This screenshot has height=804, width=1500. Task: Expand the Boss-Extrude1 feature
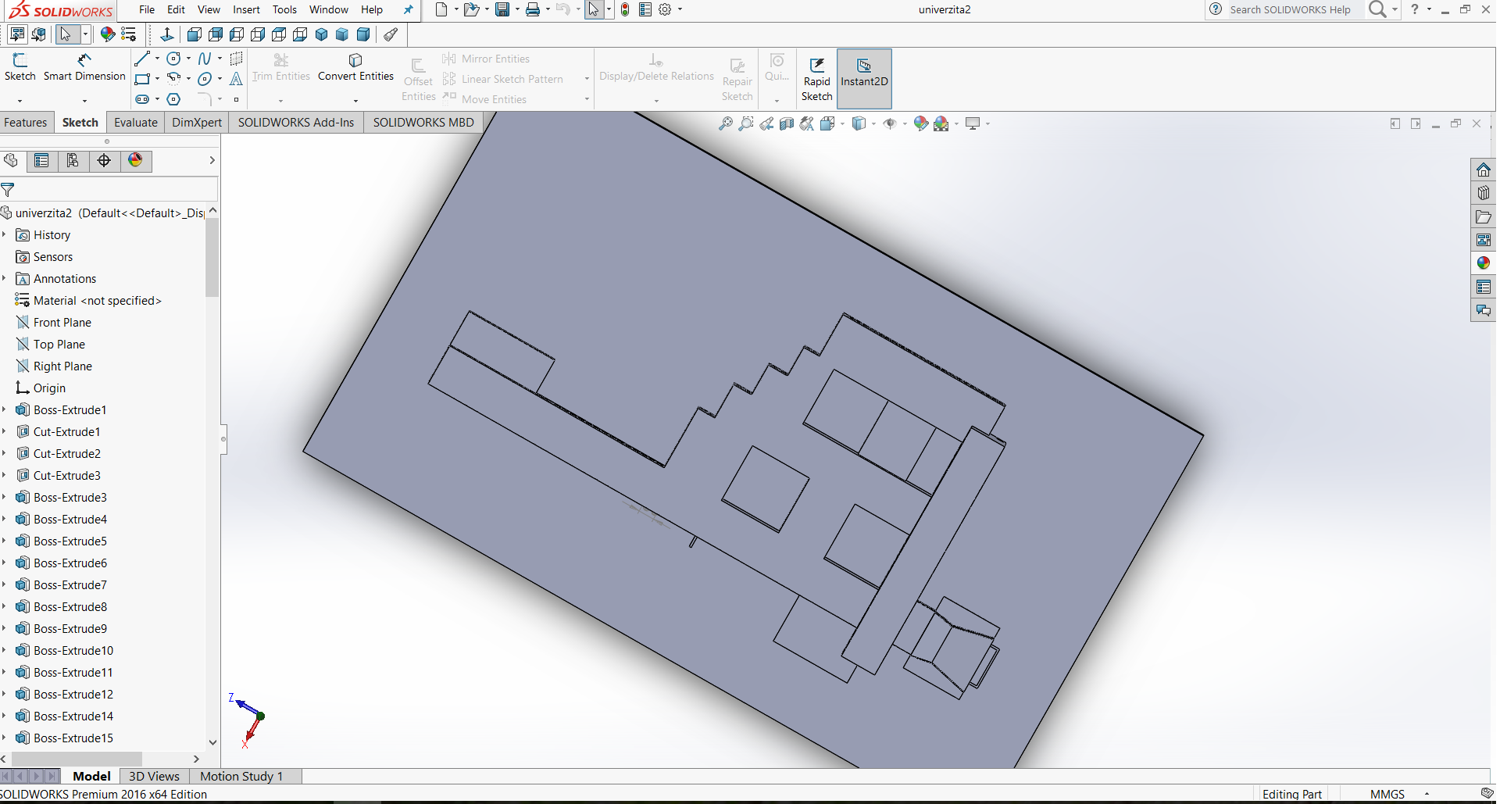[5, 409]
